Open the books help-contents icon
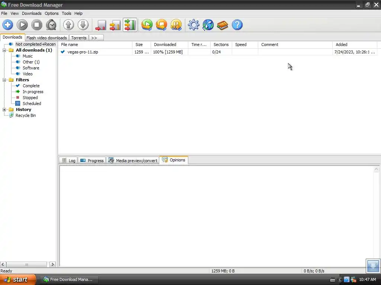 pyautogui.click(x=222, y=25)
